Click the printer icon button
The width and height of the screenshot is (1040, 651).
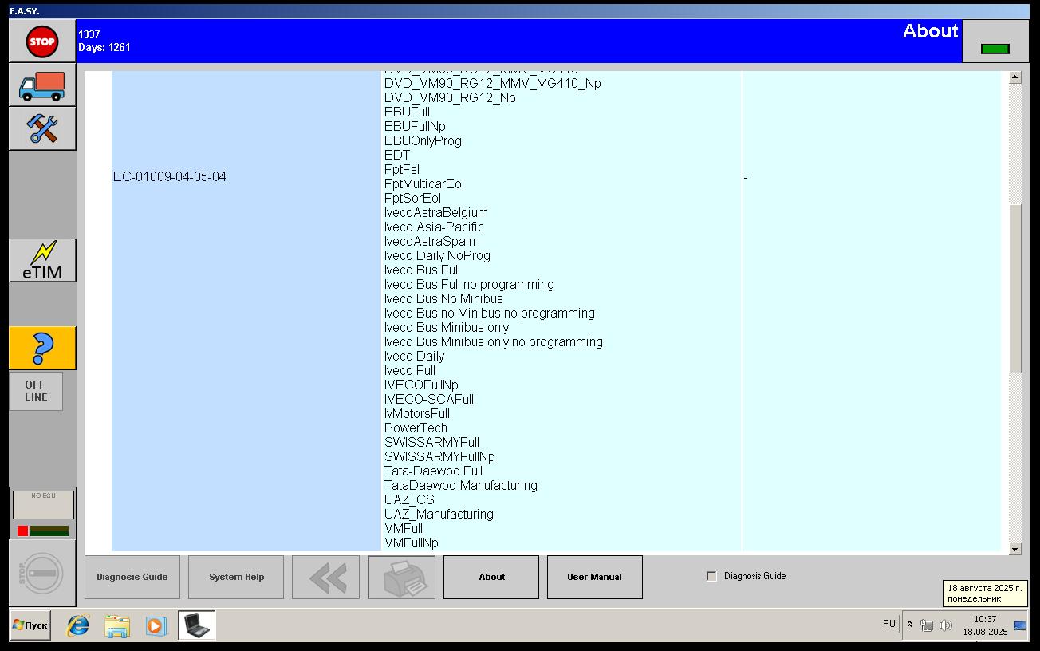pyautogui.click(x=402, y=577)
